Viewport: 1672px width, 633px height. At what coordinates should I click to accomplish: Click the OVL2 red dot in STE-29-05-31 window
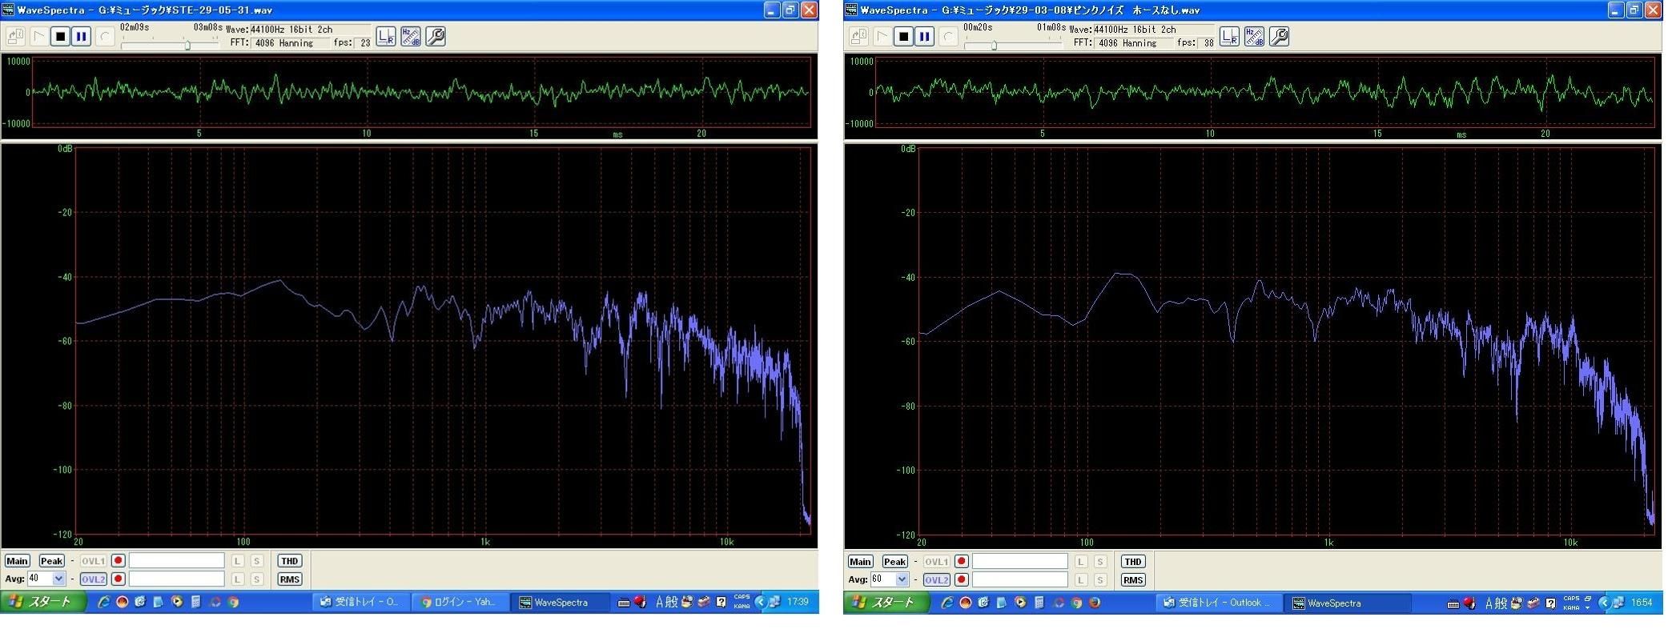[x=118, y=579]
